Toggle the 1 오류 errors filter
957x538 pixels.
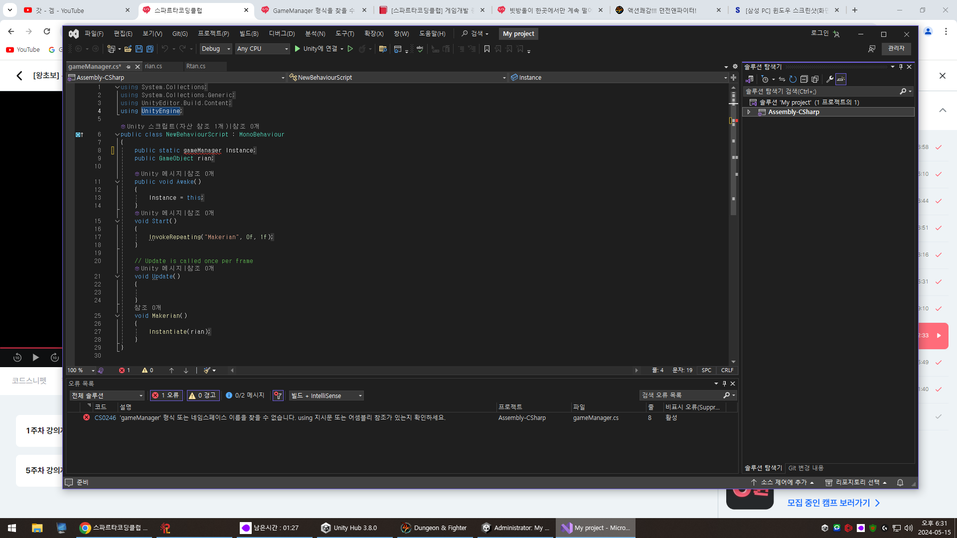(x=166, y=396)
